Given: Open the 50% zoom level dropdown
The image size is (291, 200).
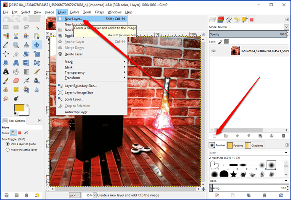Looking at the screenshot, I should (95, 195).
